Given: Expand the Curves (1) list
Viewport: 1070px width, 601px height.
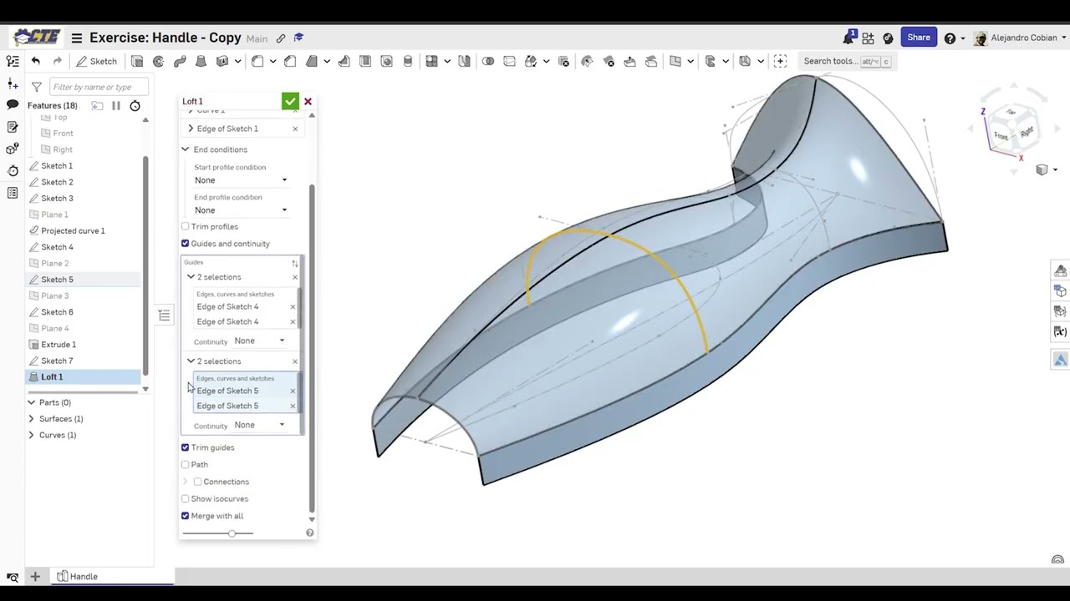Looking at the screenshot, I should point(32,435).
